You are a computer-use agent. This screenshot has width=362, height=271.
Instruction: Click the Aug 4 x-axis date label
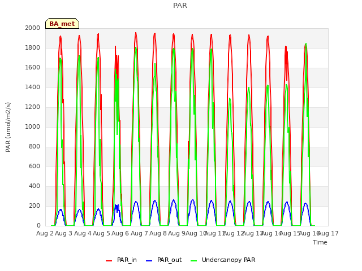pyautogui.click(x=83, y=233)
